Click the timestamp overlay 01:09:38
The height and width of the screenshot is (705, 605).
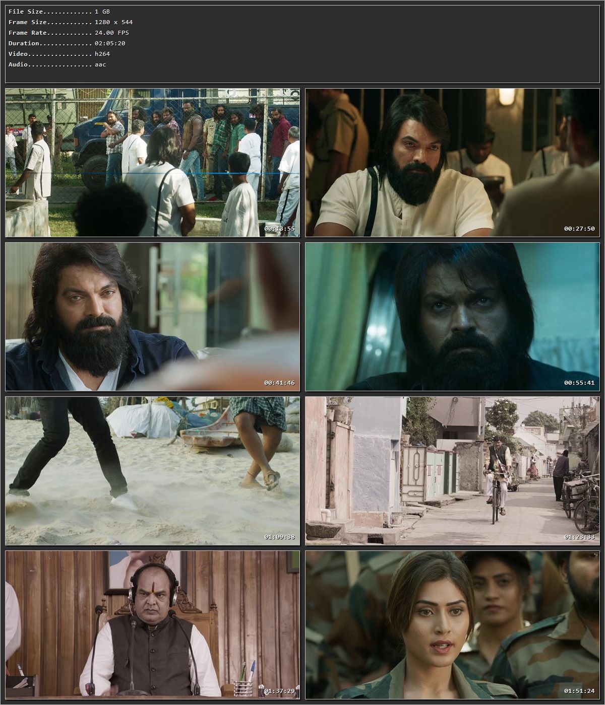pyautogui.click(x=279, y=536)
